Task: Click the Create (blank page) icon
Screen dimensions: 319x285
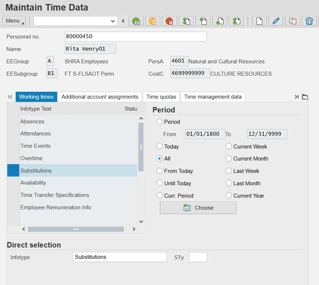Action: tap(259, 21)
